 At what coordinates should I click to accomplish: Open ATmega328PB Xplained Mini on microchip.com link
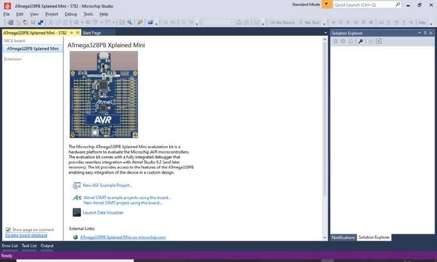pos(123,237)
